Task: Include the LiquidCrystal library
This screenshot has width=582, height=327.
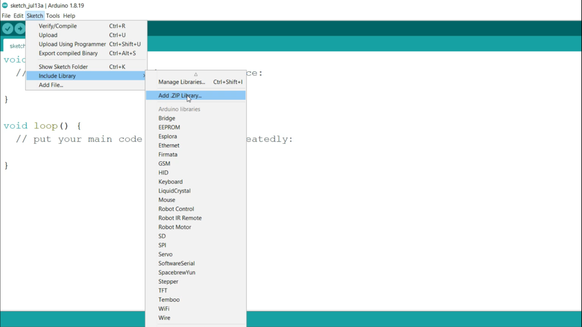Action: [196, 191]
